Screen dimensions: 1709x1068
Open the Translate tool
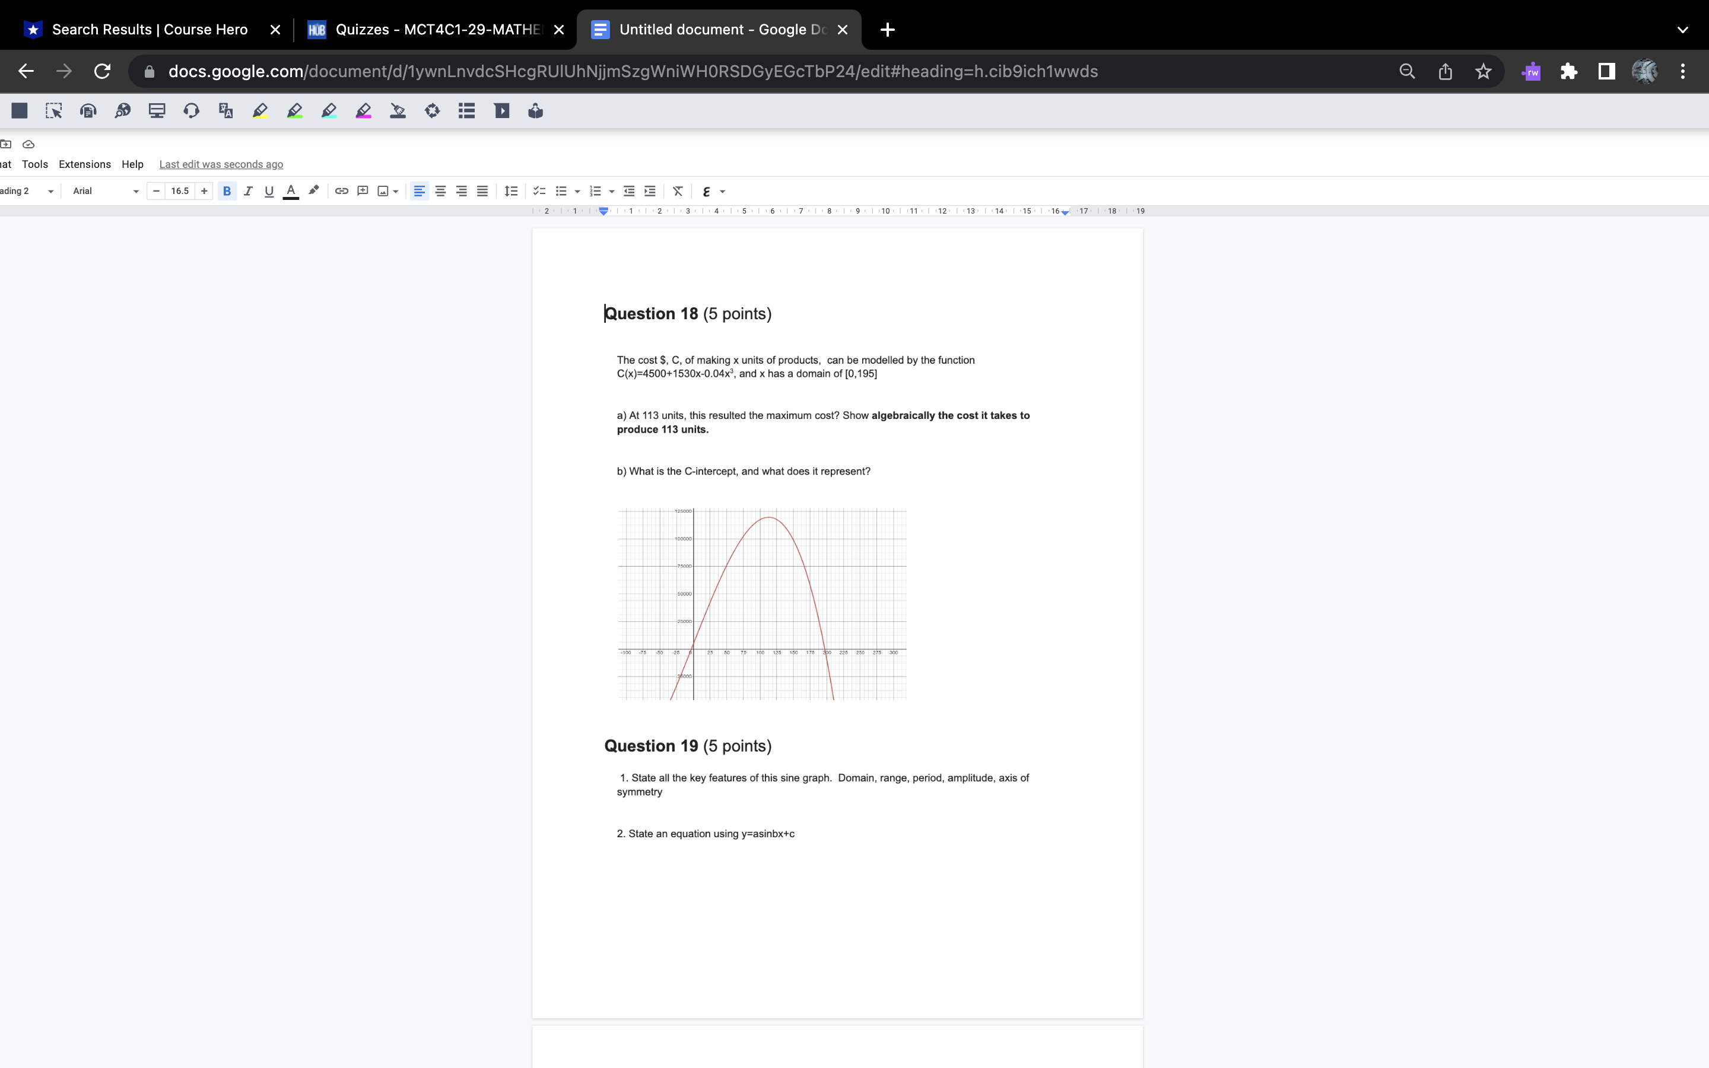225,111
